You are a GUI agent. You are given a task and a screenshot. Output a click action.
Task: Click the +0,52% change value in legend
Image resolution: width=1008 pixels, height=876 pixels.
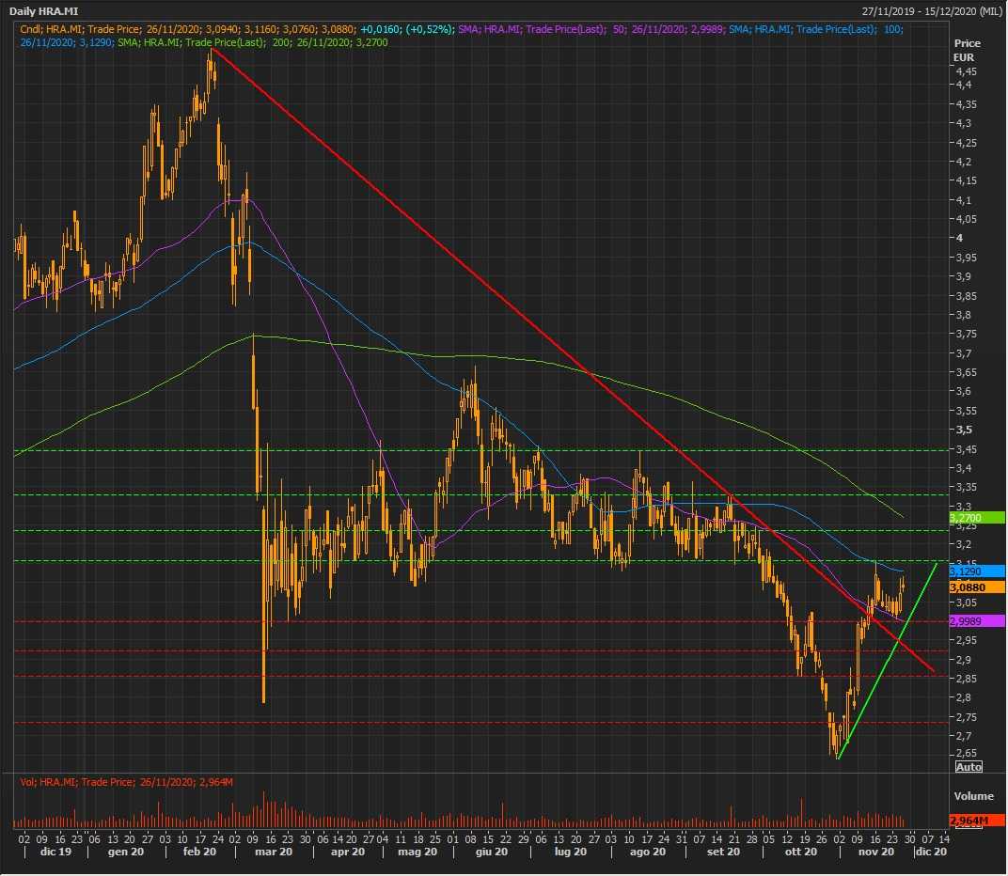pyautogui.click(x=427, y=30)
